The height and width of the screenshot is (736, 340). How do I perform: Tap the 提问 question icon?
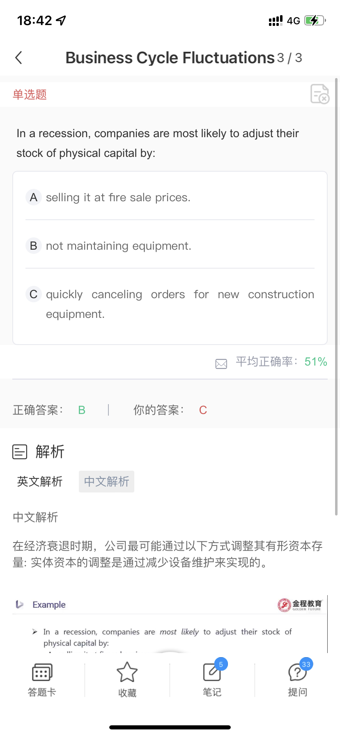[x=297, y=672]
